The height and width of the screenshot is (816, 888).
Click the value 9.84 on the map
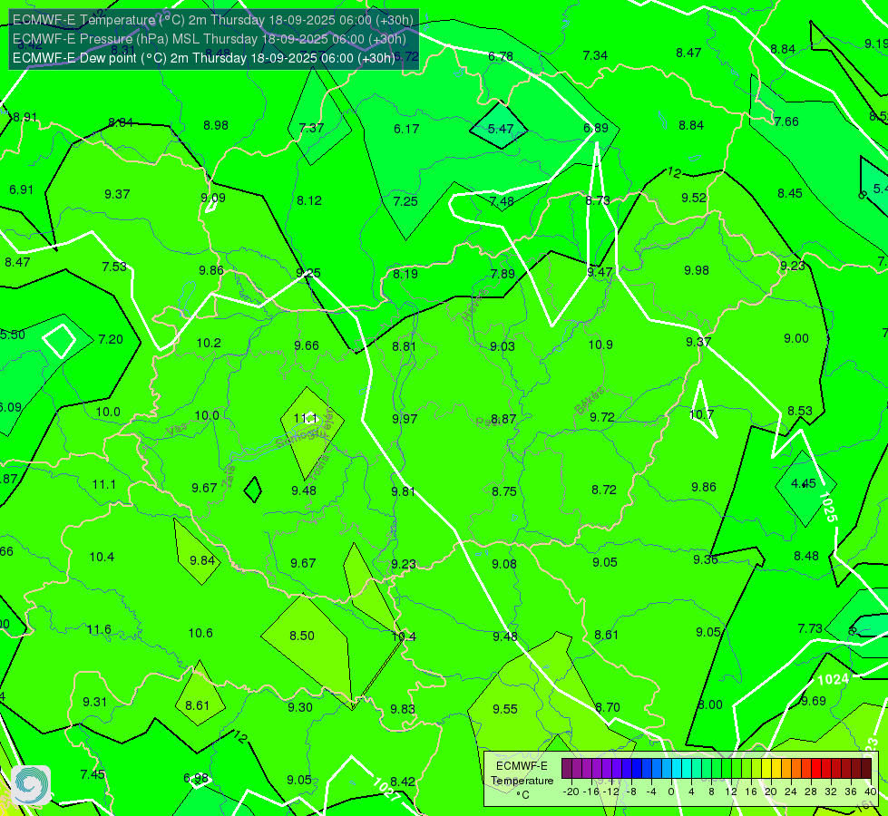pos(202,560)
